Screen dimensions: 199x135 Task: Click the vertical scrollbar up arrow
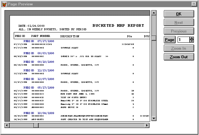(x=154, y=13)
